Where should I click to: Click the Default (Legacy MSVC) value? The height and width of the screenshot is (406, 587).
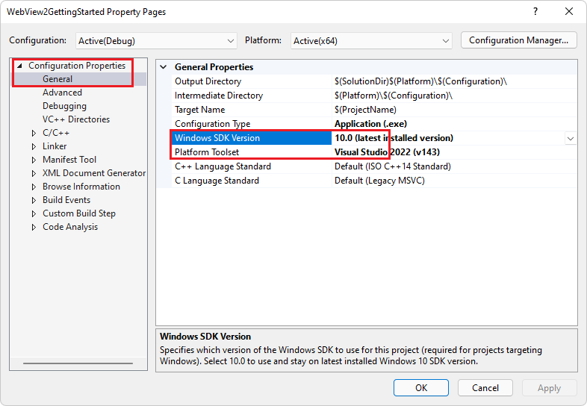379,181
